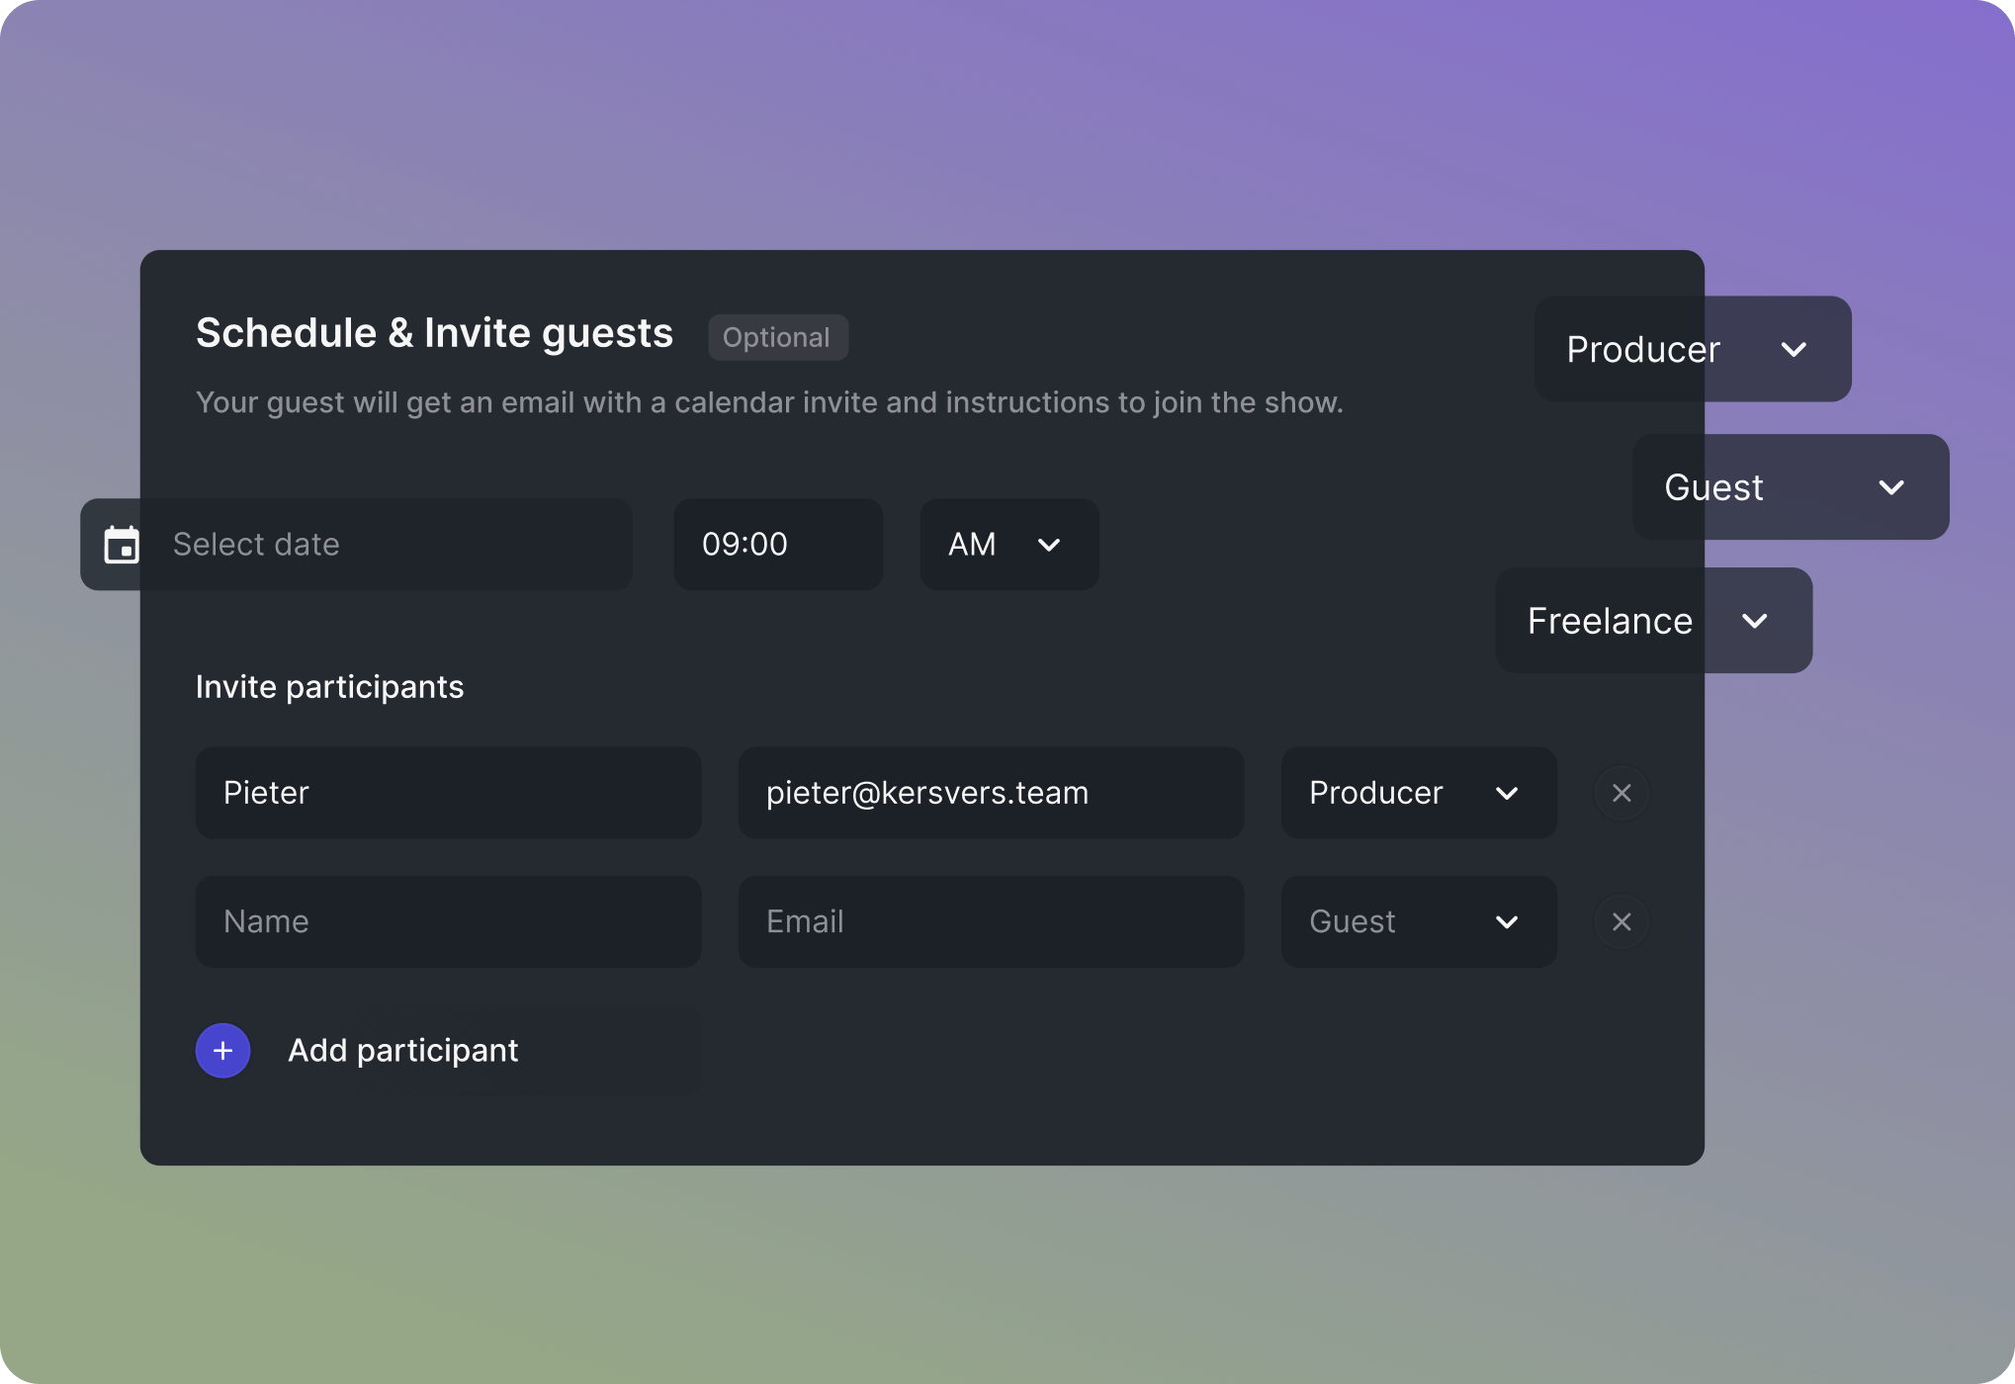The width and height of the screenshot is (2015, 1384).
Task: Click the Pieter name field
Action: click(448, 793)
